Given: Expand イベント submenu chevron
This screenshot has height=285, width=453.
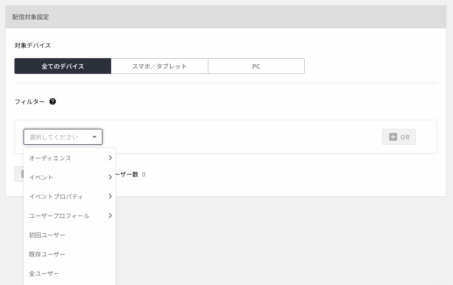Looking at the screenshot, I should pos(110,177).
